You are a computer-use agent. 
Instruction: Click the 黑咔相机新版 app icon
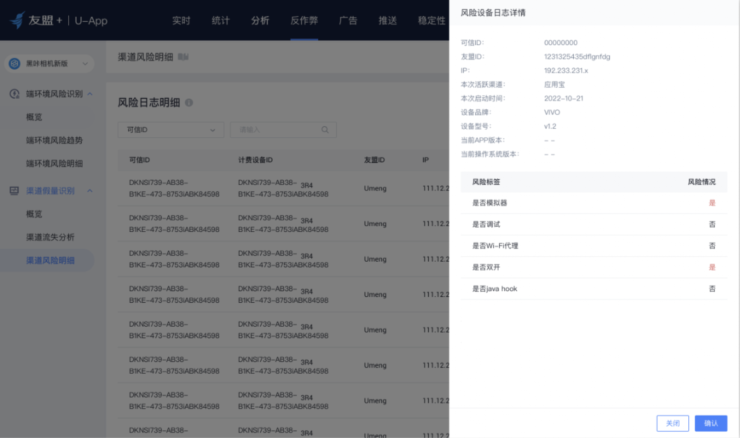click(14, 64)
